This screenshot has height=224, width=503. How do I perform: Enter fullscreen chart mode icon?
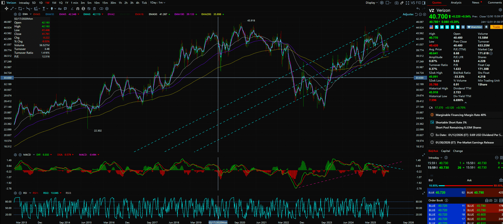point(407,3)
